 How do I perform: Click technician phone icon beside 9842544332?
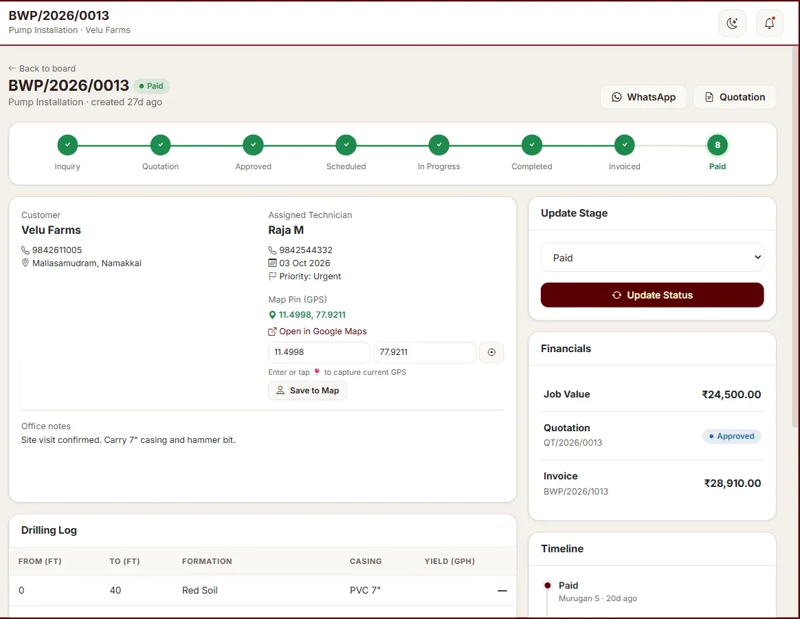click(x=272, y=250)
